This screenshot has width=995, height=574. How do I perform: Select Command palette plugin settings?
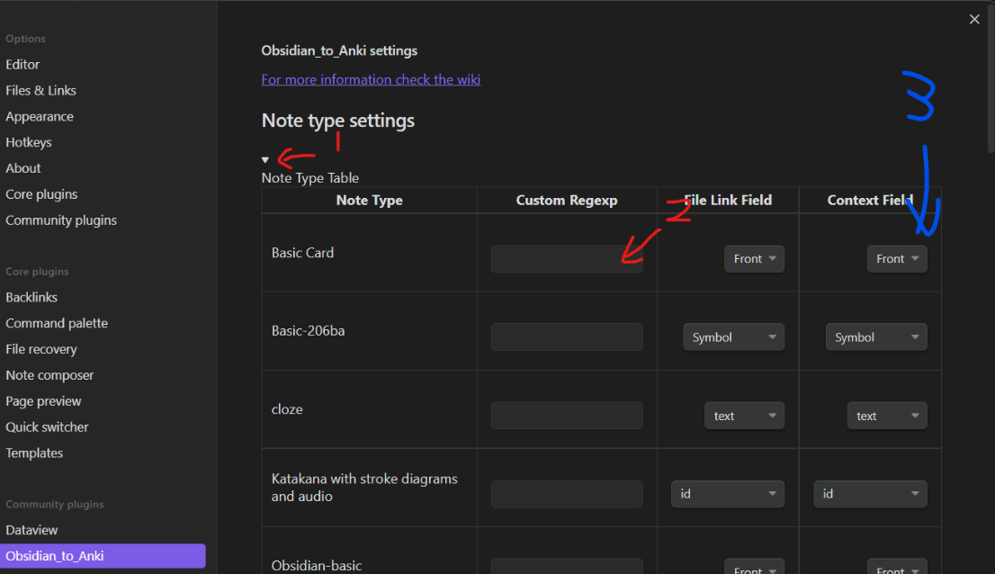(x=57, y=324)
